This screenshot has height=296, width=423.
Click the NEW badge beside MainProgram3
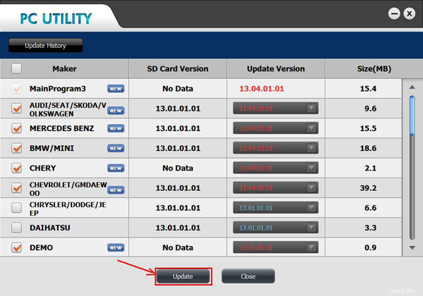116,89
